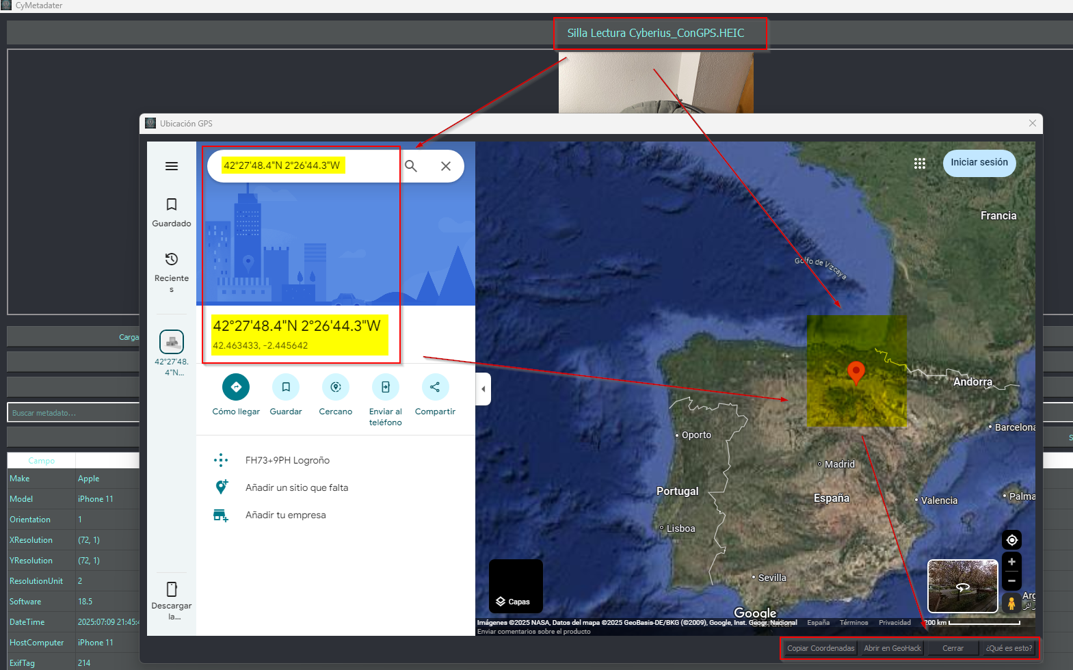Image resolution: width=1073 pixels, height=670 pixels.
Task: Click Buscar metadato search field in CyMetadater
Action: tap(73, 413)
